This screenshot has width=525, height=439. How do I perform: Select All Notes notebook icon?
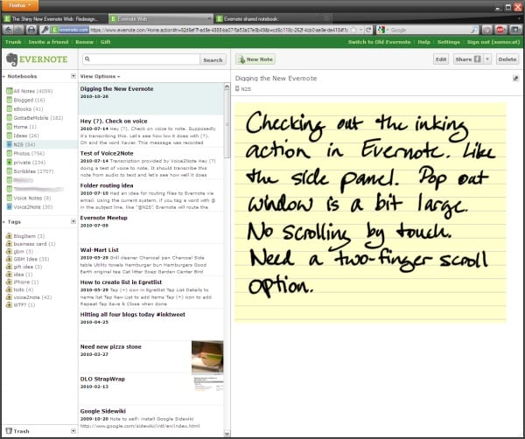pos(10,91)
